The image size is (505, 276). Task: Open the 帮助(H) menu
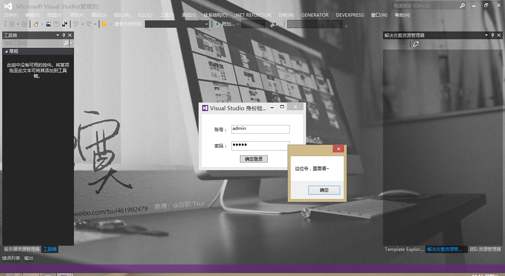[x=402, y=15]
